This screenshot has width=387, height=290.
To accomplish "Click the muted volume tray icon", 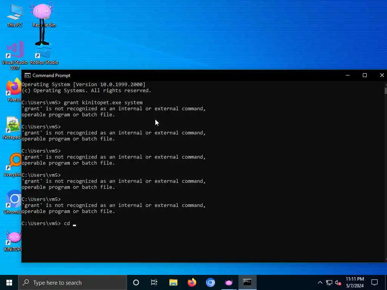I will point(338,282).
